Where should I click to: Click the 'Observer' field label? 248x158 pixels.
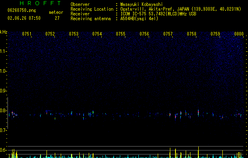80,4
